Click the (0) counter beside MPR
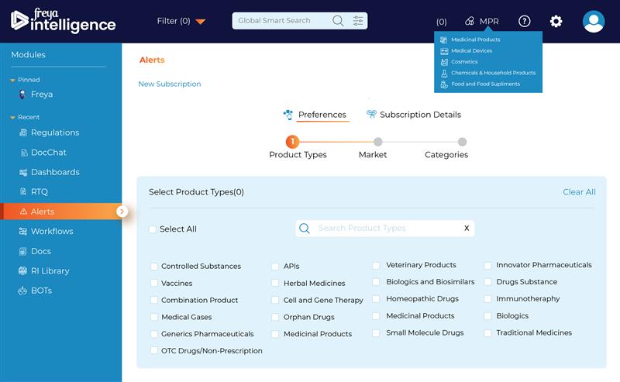The width and height of the screenshot is (620, 382). point(441,22)
